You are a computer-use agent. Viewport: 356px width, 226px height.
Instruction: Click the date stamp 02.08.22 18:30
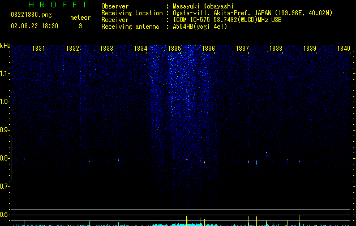tap(35, 26)
